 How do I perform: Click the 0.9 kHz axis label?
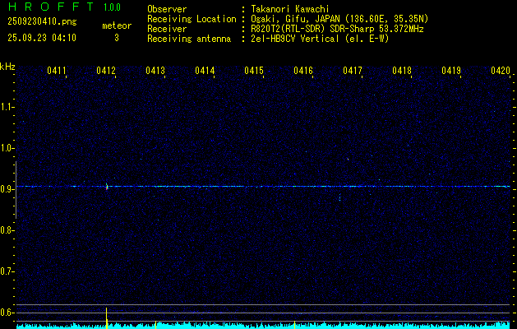[7, 189]
